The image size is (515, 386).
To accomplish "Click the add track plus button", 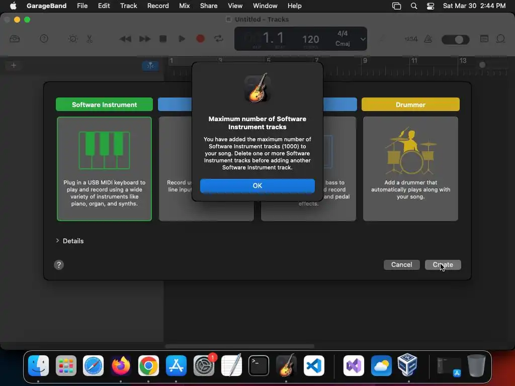I will point(14,65).
